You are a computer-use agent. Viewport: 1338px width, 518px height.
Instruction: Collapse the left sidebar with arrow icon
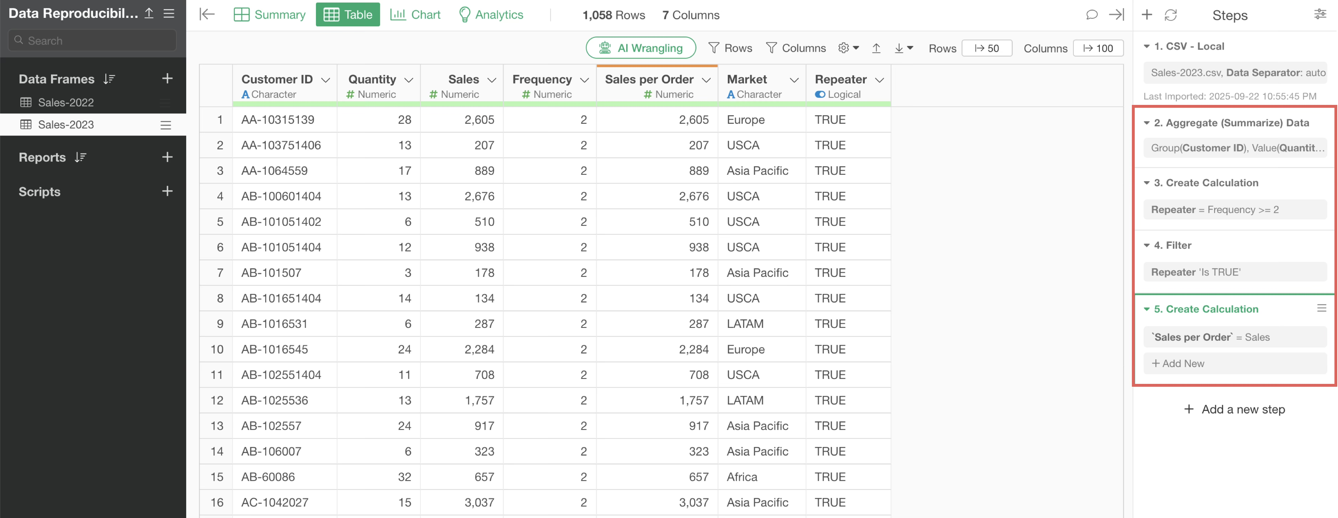(x=207, y=15)
